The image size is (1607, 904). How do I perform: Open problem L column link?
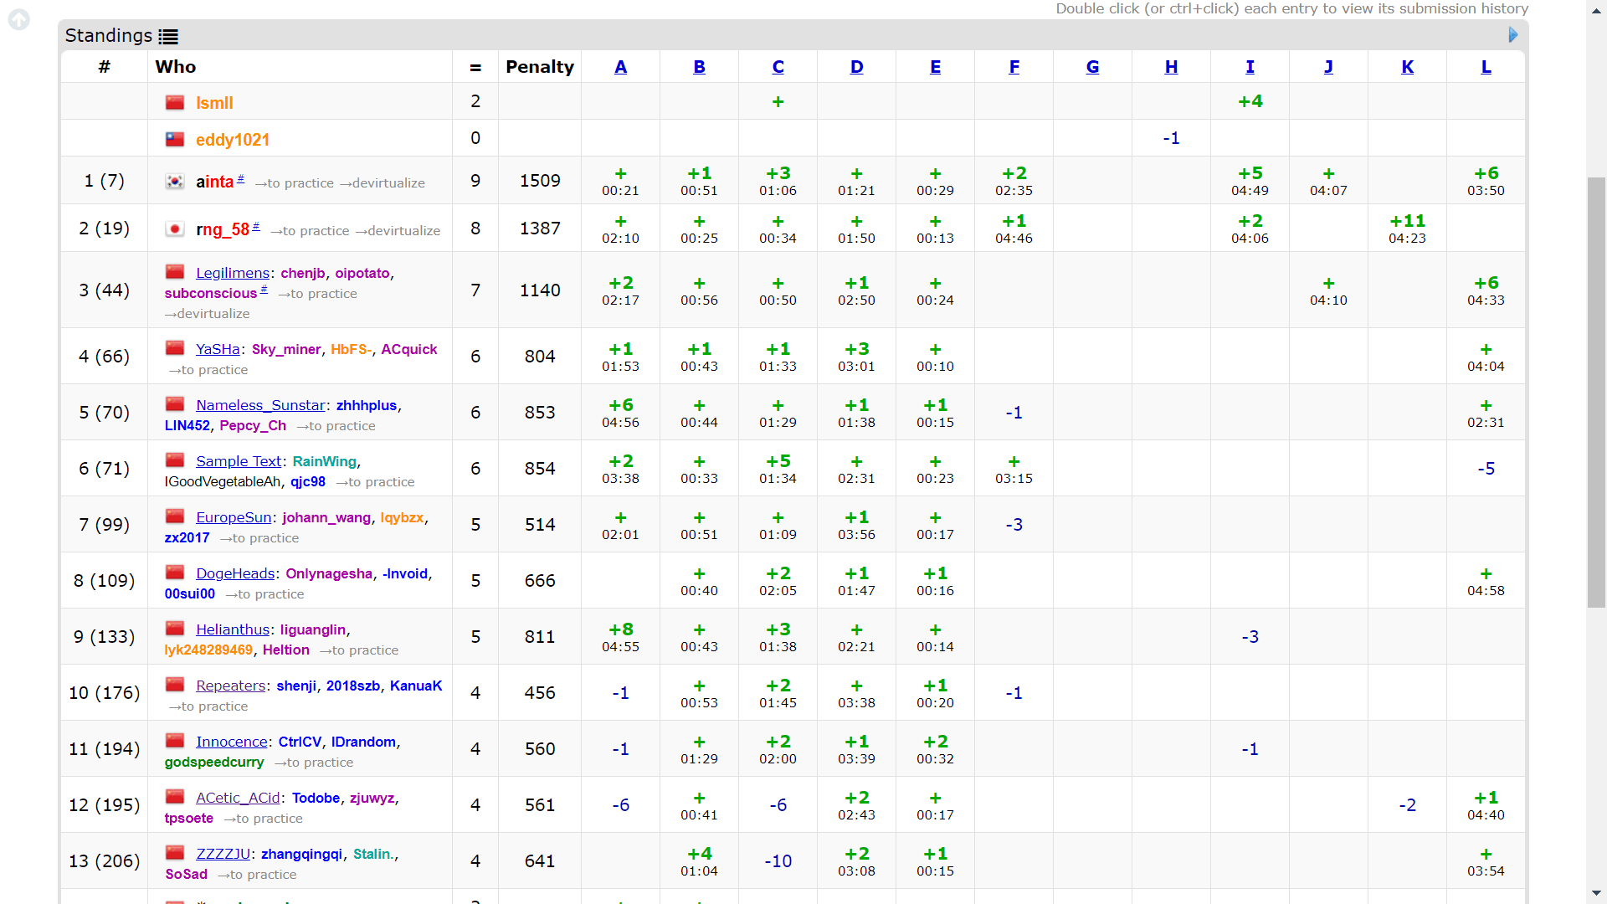coord(1486,67)
